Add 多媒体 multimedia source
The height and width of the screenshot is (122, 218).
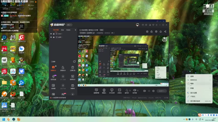coord(120,91)
